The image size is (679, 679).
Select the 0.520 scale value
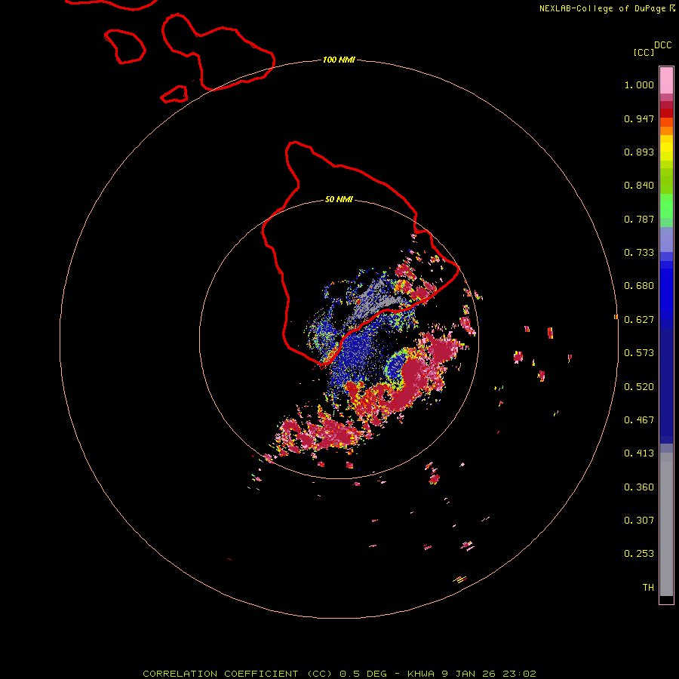point(639,387)
